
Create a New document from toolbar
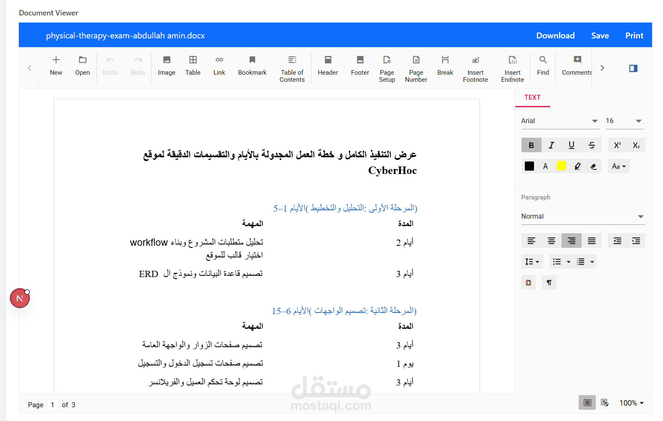tap(56, 66)
